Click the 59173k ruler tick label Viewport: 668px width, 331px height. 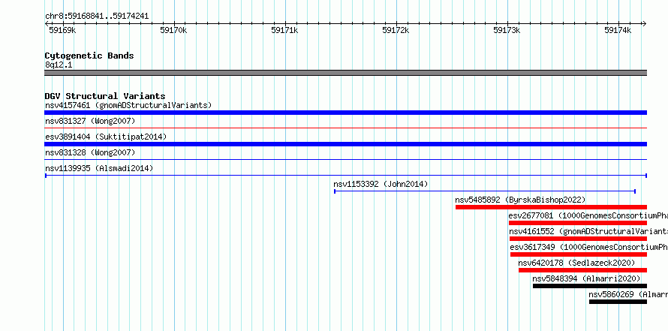[x=507, y=30]
